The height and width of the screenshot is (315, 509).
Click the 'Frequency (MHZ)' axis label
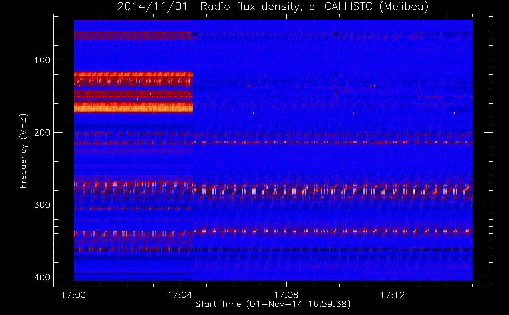tap(24, 151)
